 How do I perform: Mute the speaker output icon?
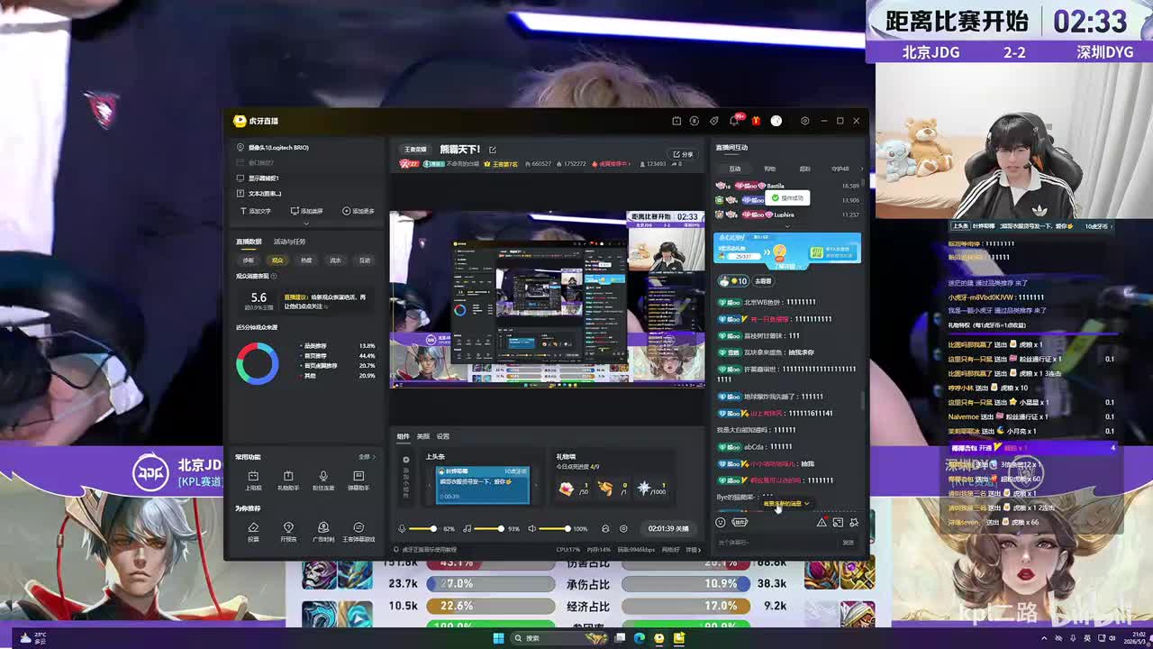pyautogui.click(x=532, y=528)
